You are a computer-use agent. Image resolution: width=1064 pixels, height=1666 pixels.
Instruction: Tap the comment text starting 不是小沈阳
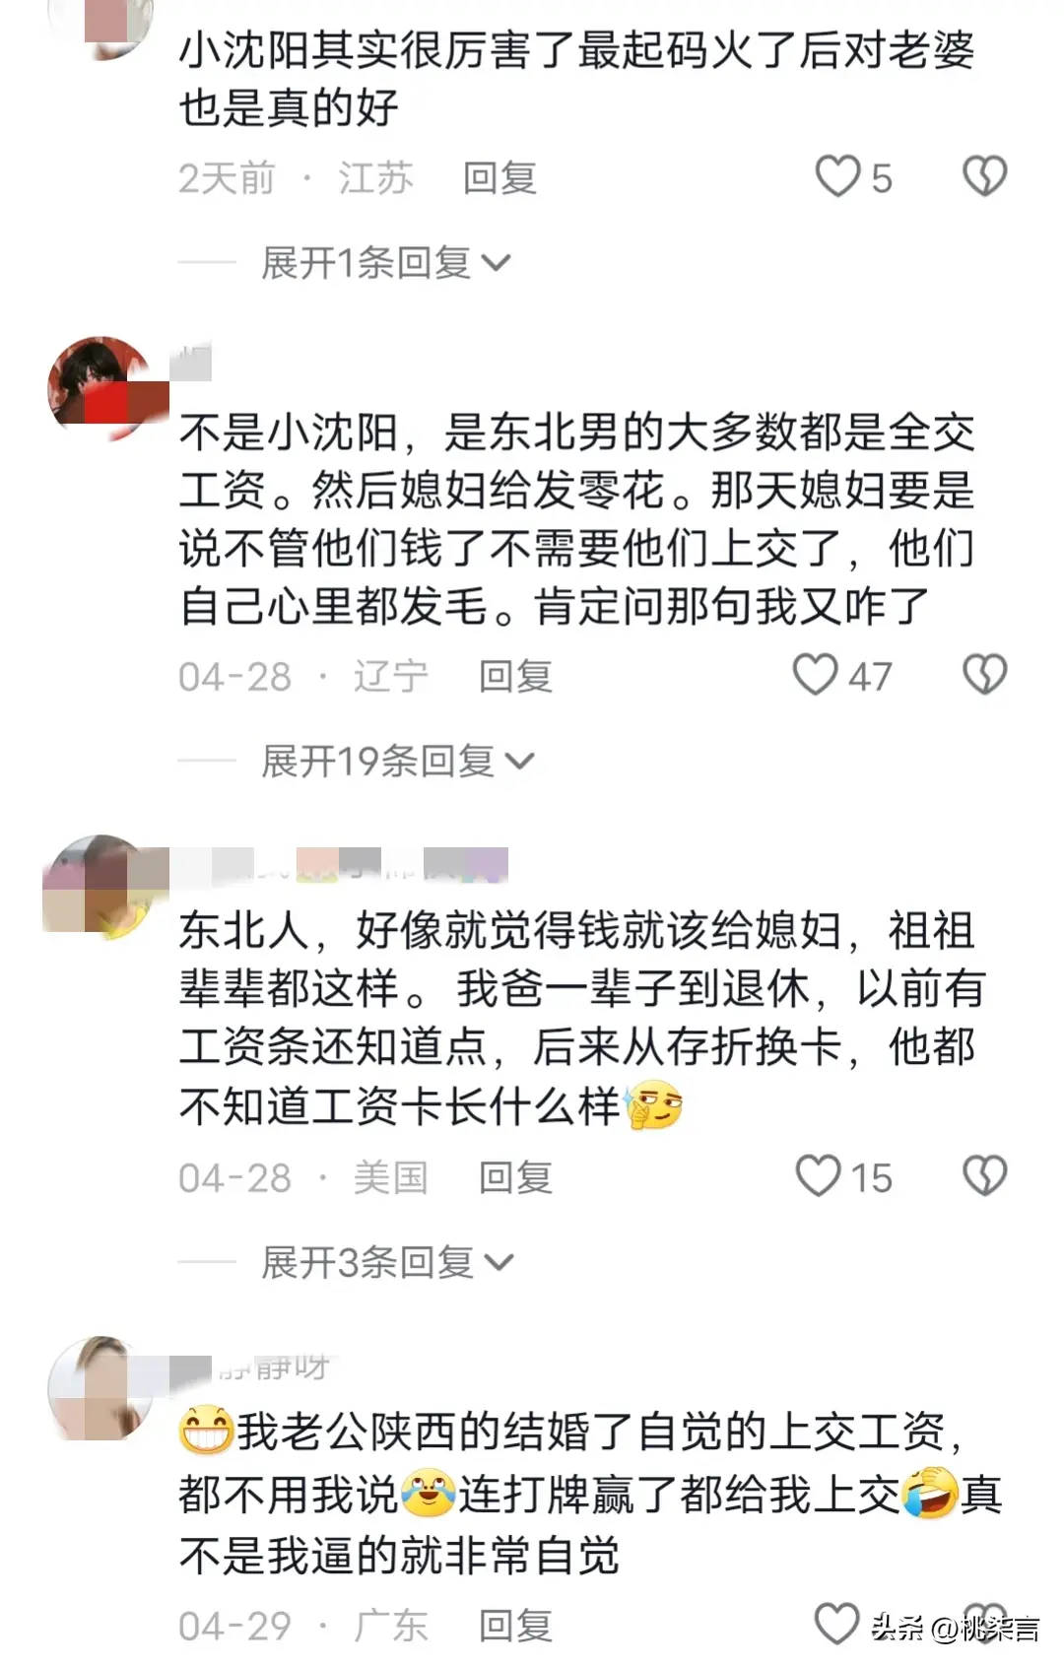point(576,519)
